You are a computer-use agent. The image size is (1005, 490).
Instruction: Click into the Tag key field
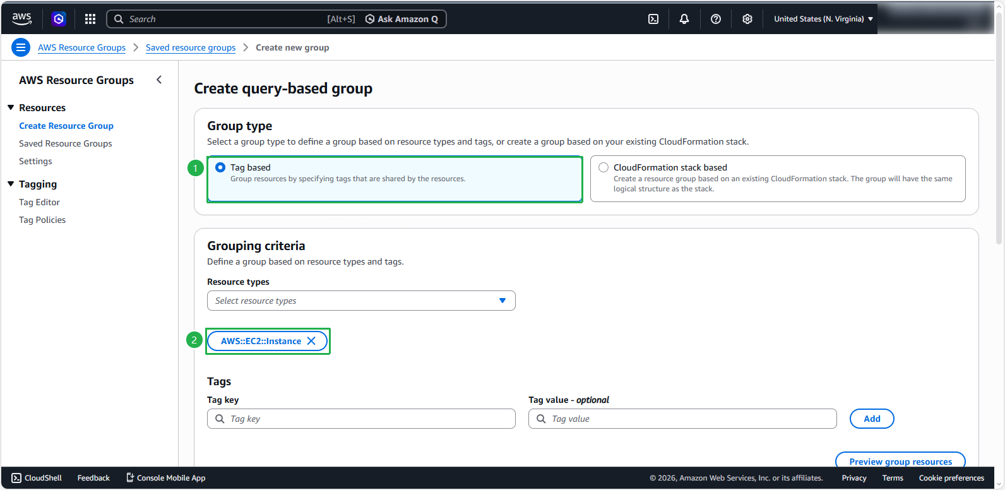[361, 419]
